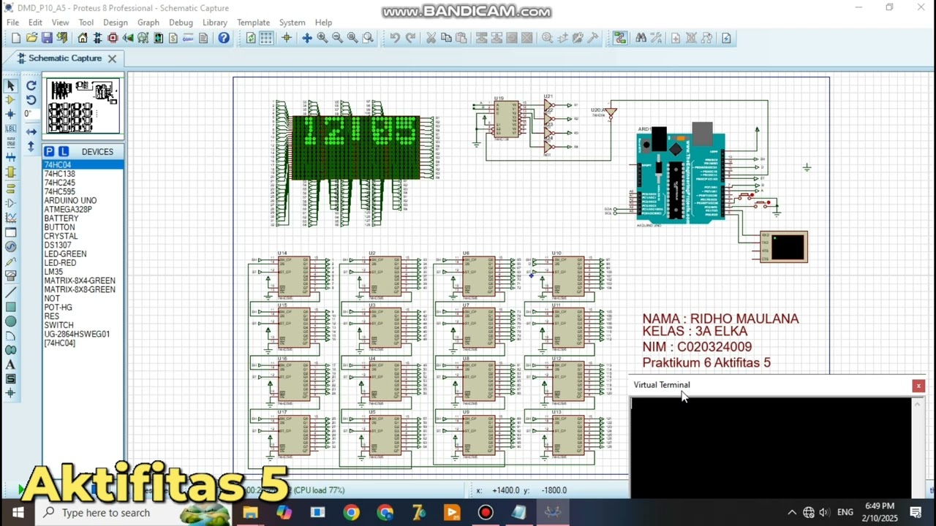Open a project using the folder icon
This screenshot has height=526, width=936.
coord(31,38)
